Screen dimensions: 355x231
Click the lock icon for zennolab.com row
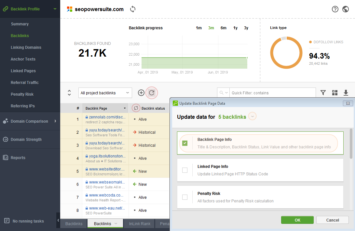click(87, 117)
